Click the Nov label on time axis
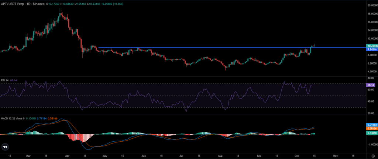Image resolution: width=378 pixels, height=159 pixels. [335, 156]
